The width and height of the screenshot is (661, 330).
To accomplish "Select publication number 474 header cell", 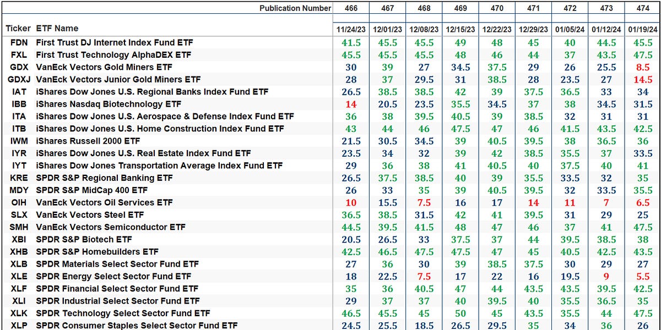I will pos(643,8).
